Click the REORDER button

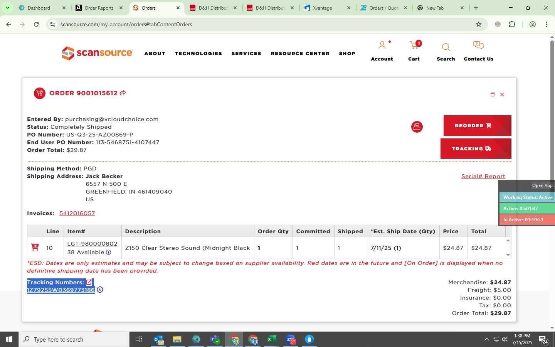coord(477,126)
